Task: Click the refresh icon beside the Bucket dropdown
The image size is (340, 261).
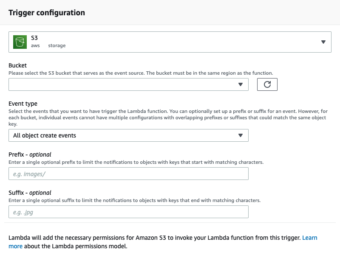Action: click(267, 84)
